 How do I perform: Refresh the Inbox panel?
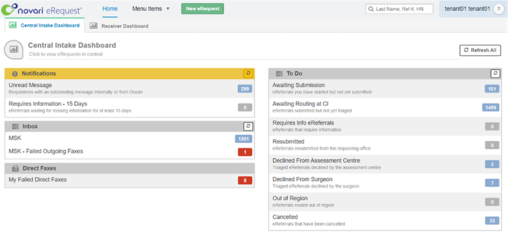(x=248, y=127)
